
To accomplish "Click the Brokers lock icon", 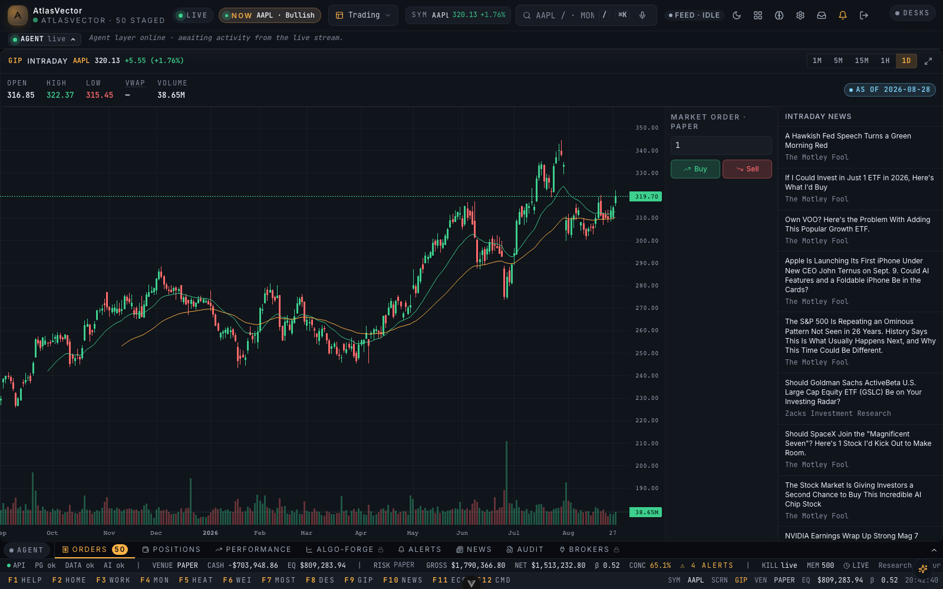I will click(616, 550).
